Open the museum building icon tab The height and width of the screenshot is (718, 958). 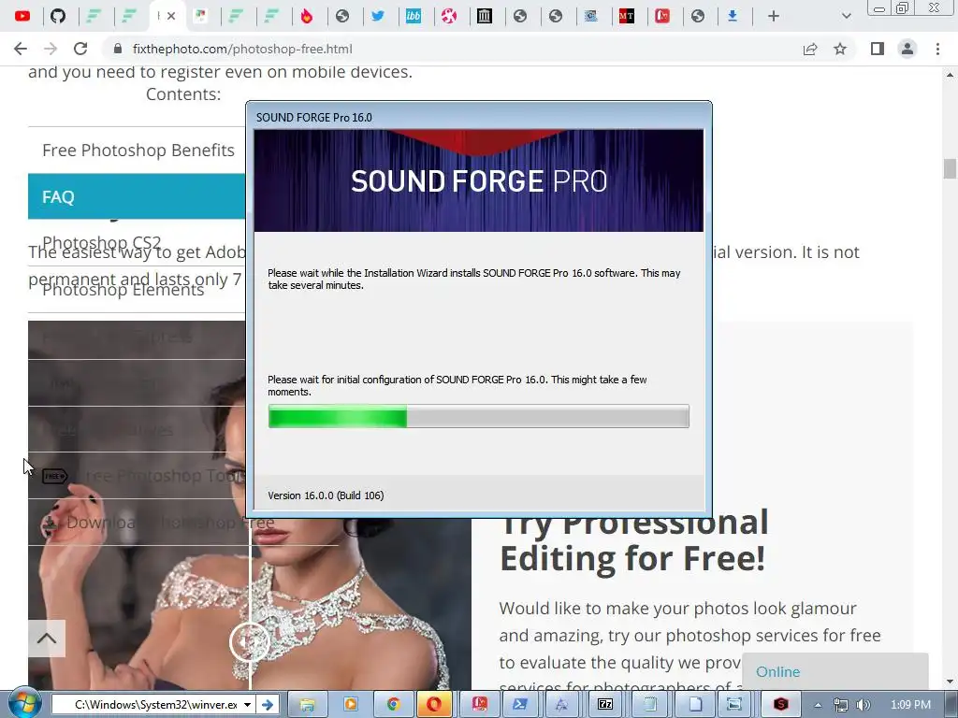pos(485,16)
